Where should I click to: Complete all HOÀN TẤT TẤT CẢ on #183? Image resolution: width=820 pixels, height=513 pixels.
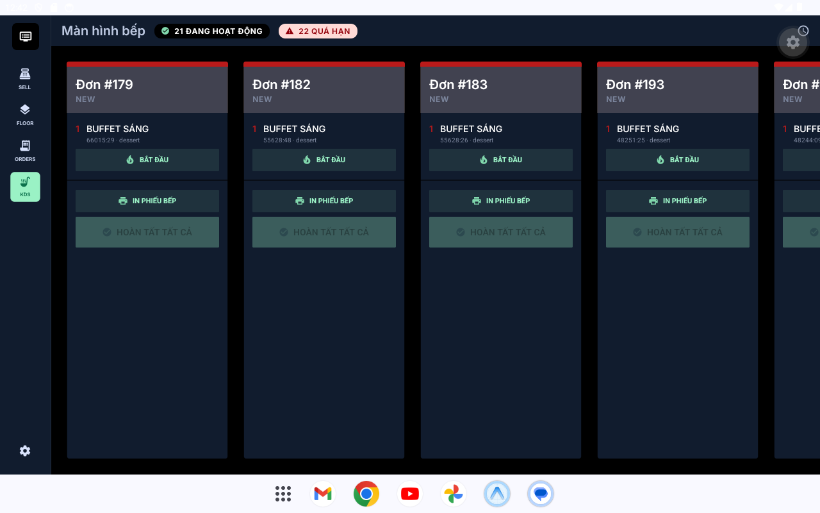click(501, 232)
